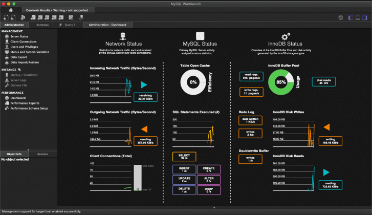The width and height of the screenshot is (372, 215).
Task: Open Status and System Variables
Action: 30,52
